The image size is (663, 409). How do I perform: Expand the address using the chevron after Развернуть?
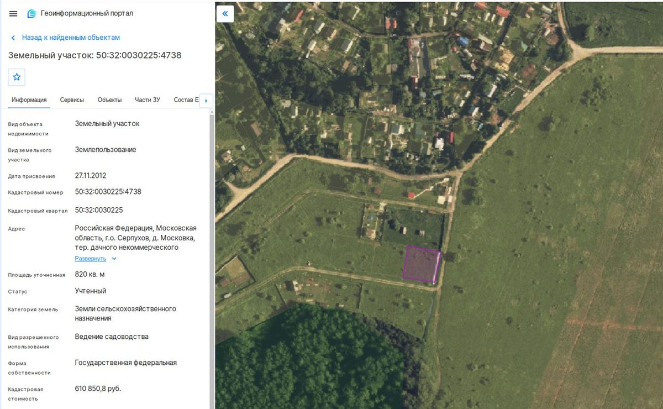pyautogui.click(x=114, y=259)
